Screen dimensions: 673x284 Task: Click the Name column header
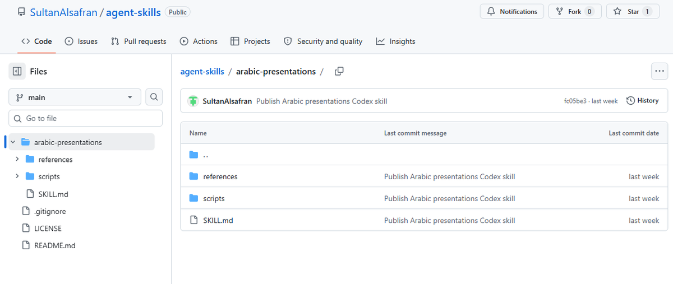coord(198,133)
